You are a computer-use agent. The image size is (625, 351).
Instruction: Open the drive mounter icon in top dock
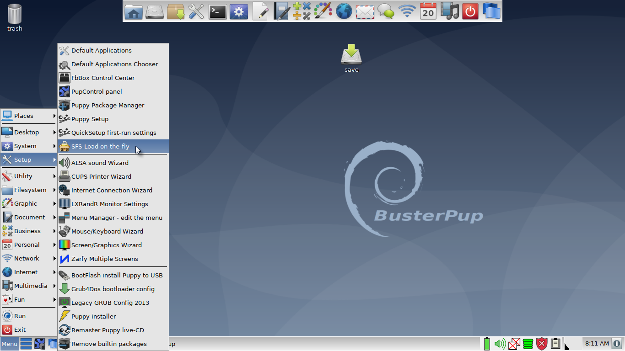[155, 11]
